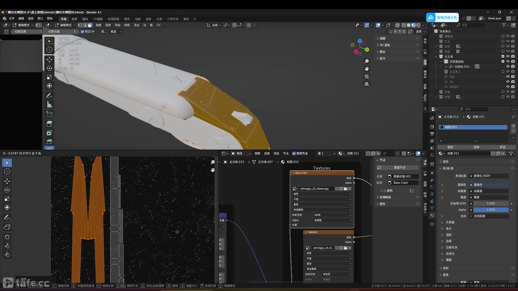Select the Inset Faces tool
Image resolution: width=518 pixels, height=291 pixels.
49,133
